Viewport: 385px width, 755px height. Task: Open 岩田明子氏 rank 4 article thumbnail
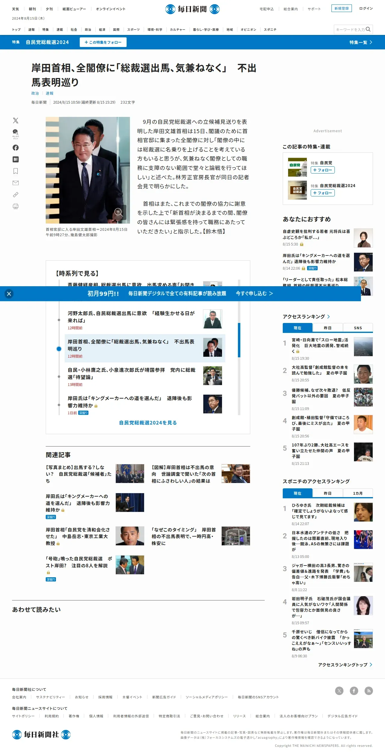tap(363, 606)
